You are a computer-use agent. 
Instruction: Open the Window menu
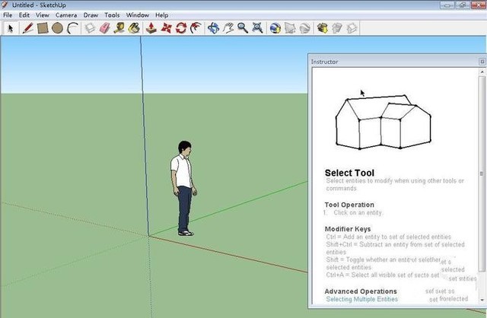(137, 14)
